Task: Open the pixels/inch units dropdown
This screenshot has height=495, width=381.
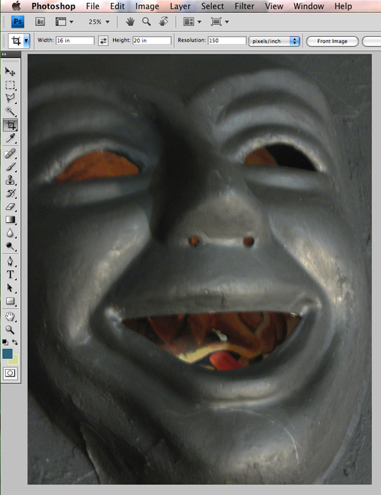Action: [x=274, y=41]
